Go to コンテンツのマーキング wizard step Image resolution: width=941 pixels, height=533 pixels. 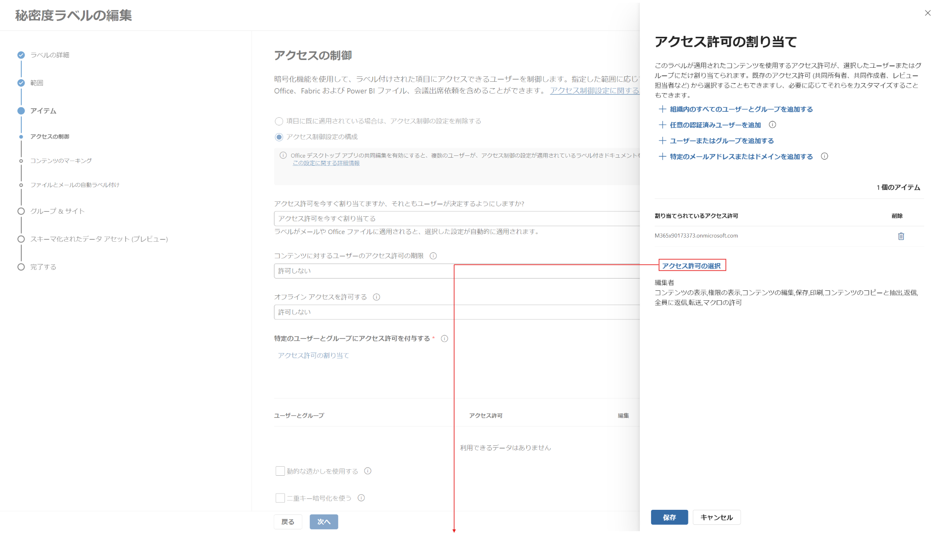pyautogui.click(x=61, y=160)
